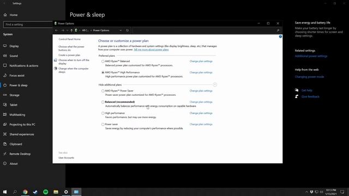349x196 pixels.
Task: Open Choose when to turn off the display
Action: (x=74, y=62)
